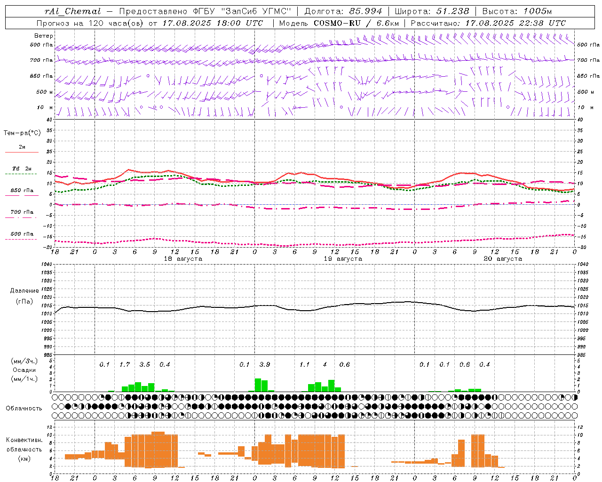
Task: Click the right-side "500 м" wind level label
Action: [585, 92]
